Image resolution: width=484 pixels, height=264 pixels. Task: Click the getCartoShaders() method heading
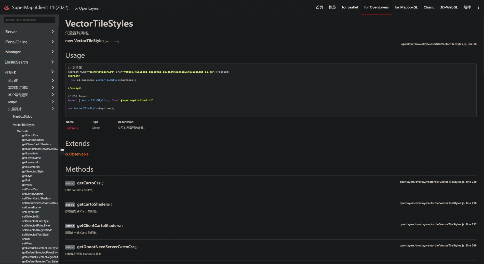pyautogui.click(x=95, y=204)
